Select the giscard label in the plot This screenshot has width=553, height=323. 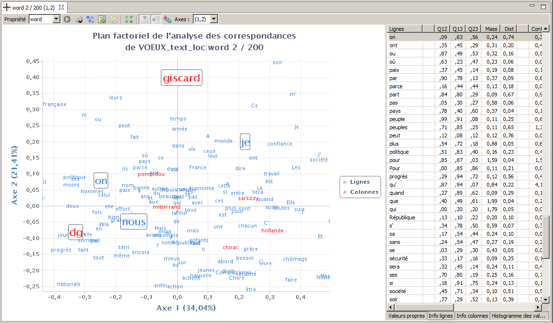coord(182,78)
